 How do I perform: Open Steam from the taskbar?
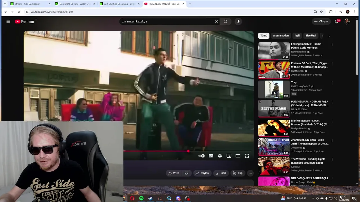pos(151,198)
